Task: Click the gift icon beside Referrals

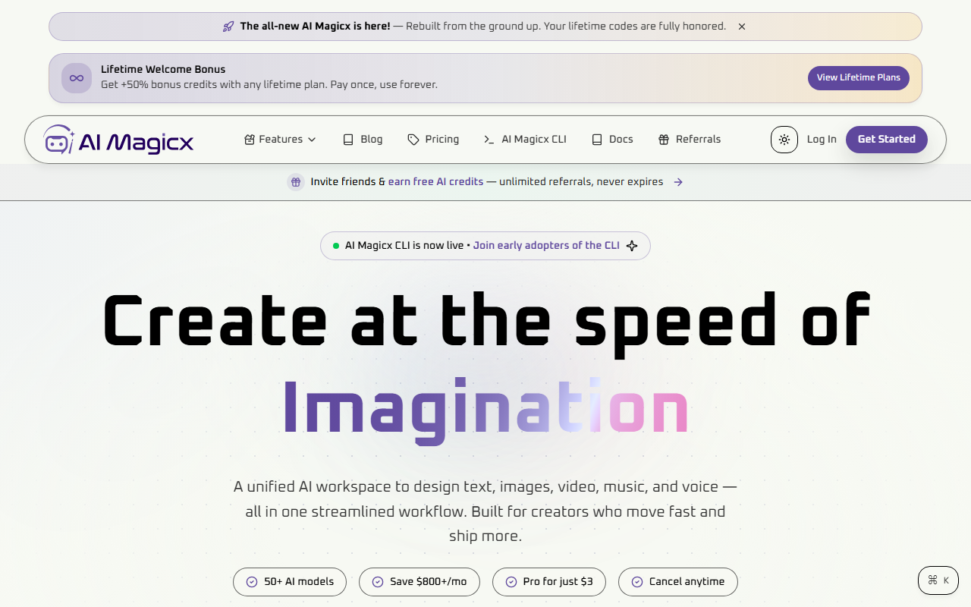Action: tap(664, 140)
